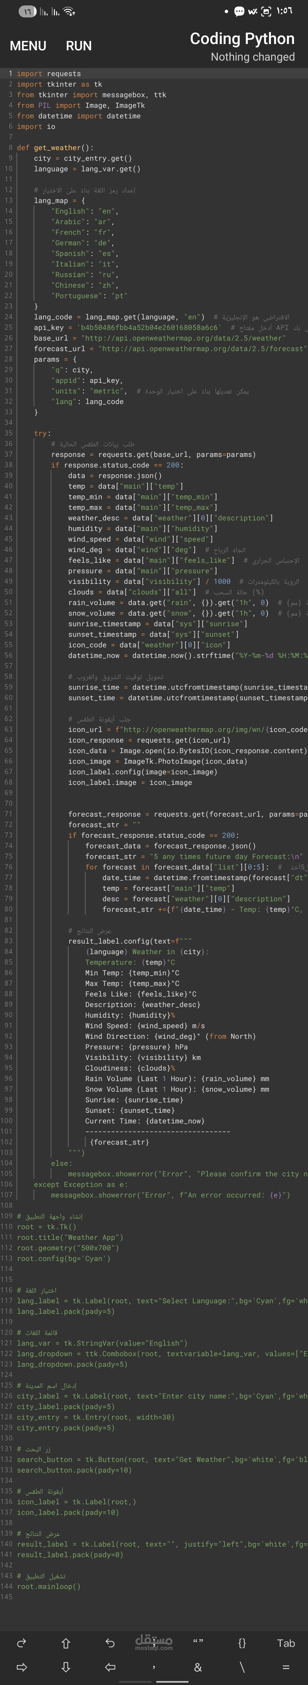The height and width of the screenshot is (1685, 308).
Task: Tap the 'data = response.json()' line
Action: click(x=115, y=476)
